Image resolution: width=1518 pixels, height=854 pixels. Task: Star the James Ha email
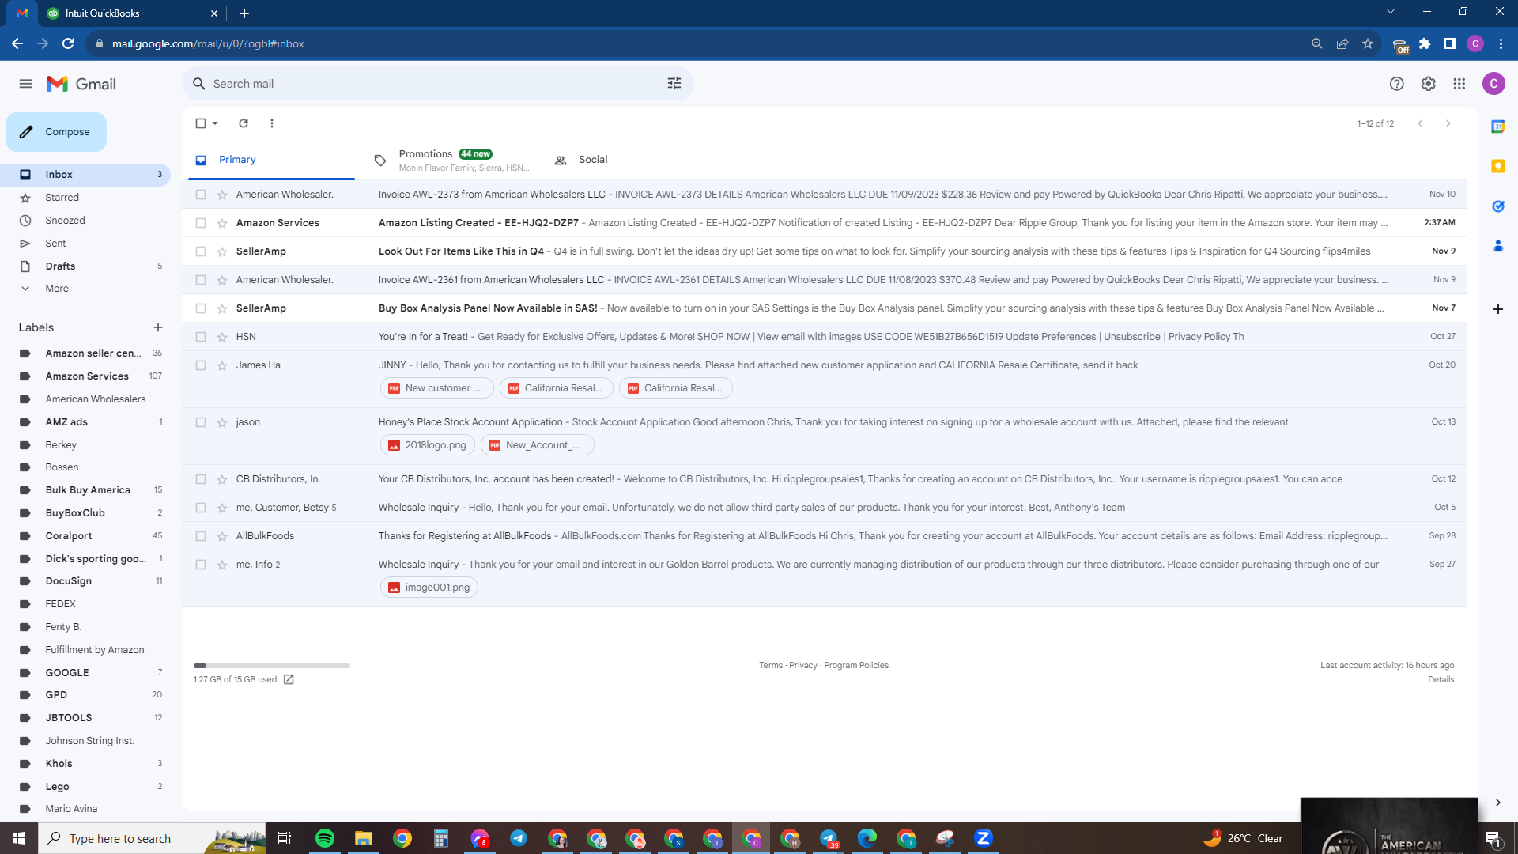click(222, 365)
